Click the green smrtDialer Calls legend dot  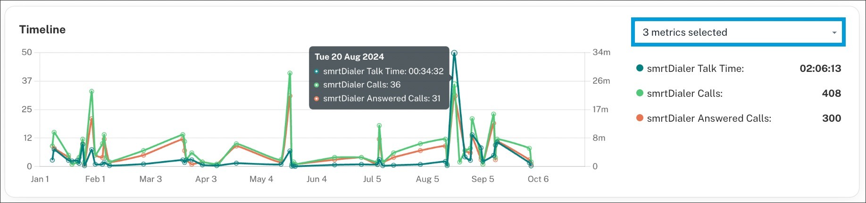coord(640,93)
